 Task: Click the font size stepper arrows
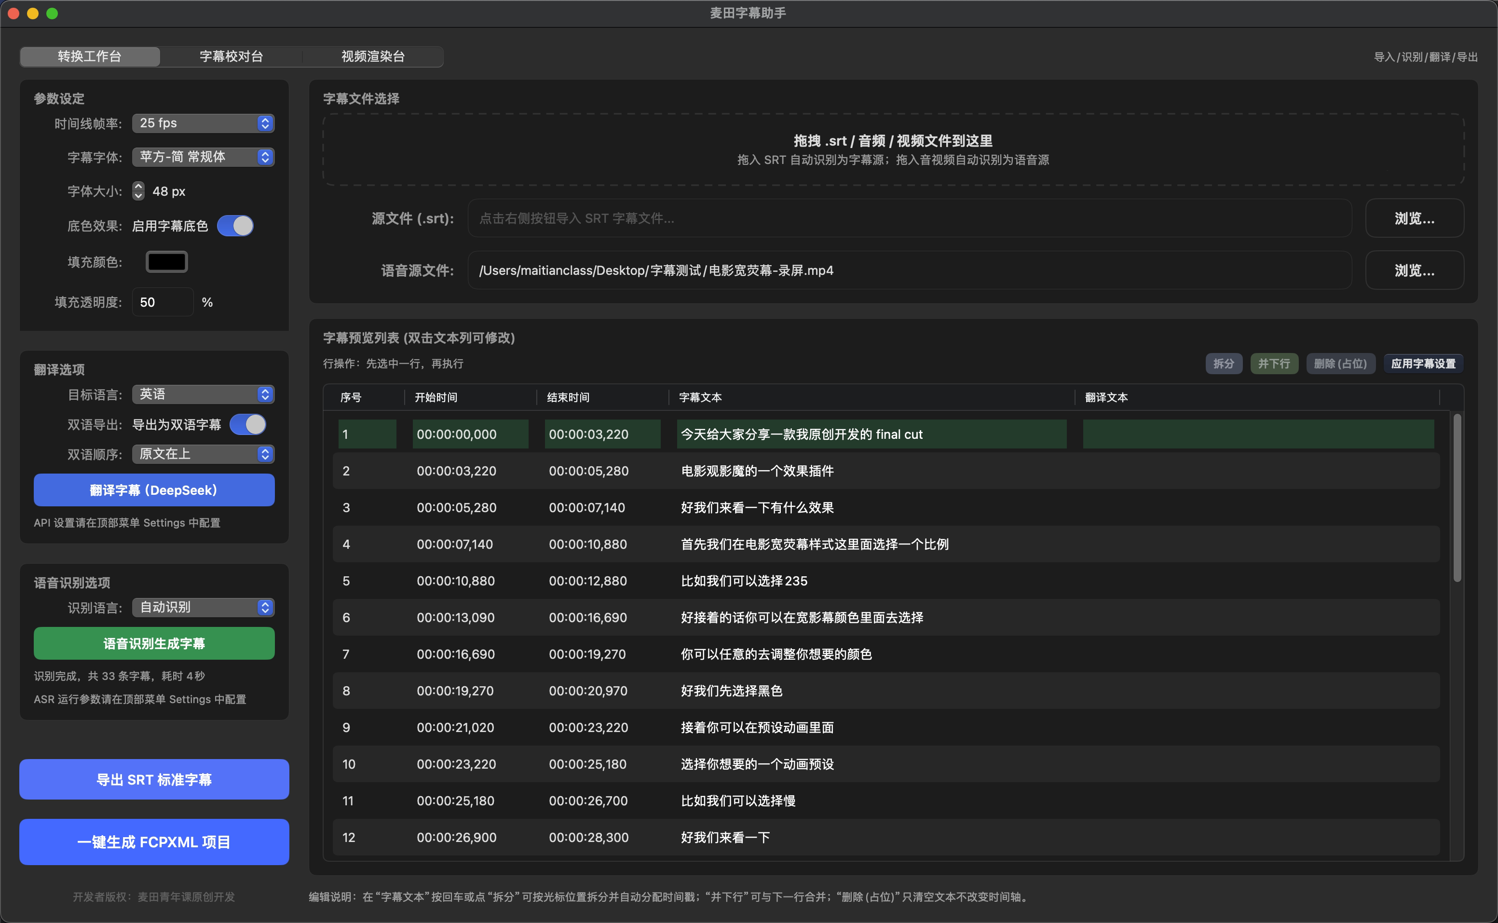click(x=138, y=191)
